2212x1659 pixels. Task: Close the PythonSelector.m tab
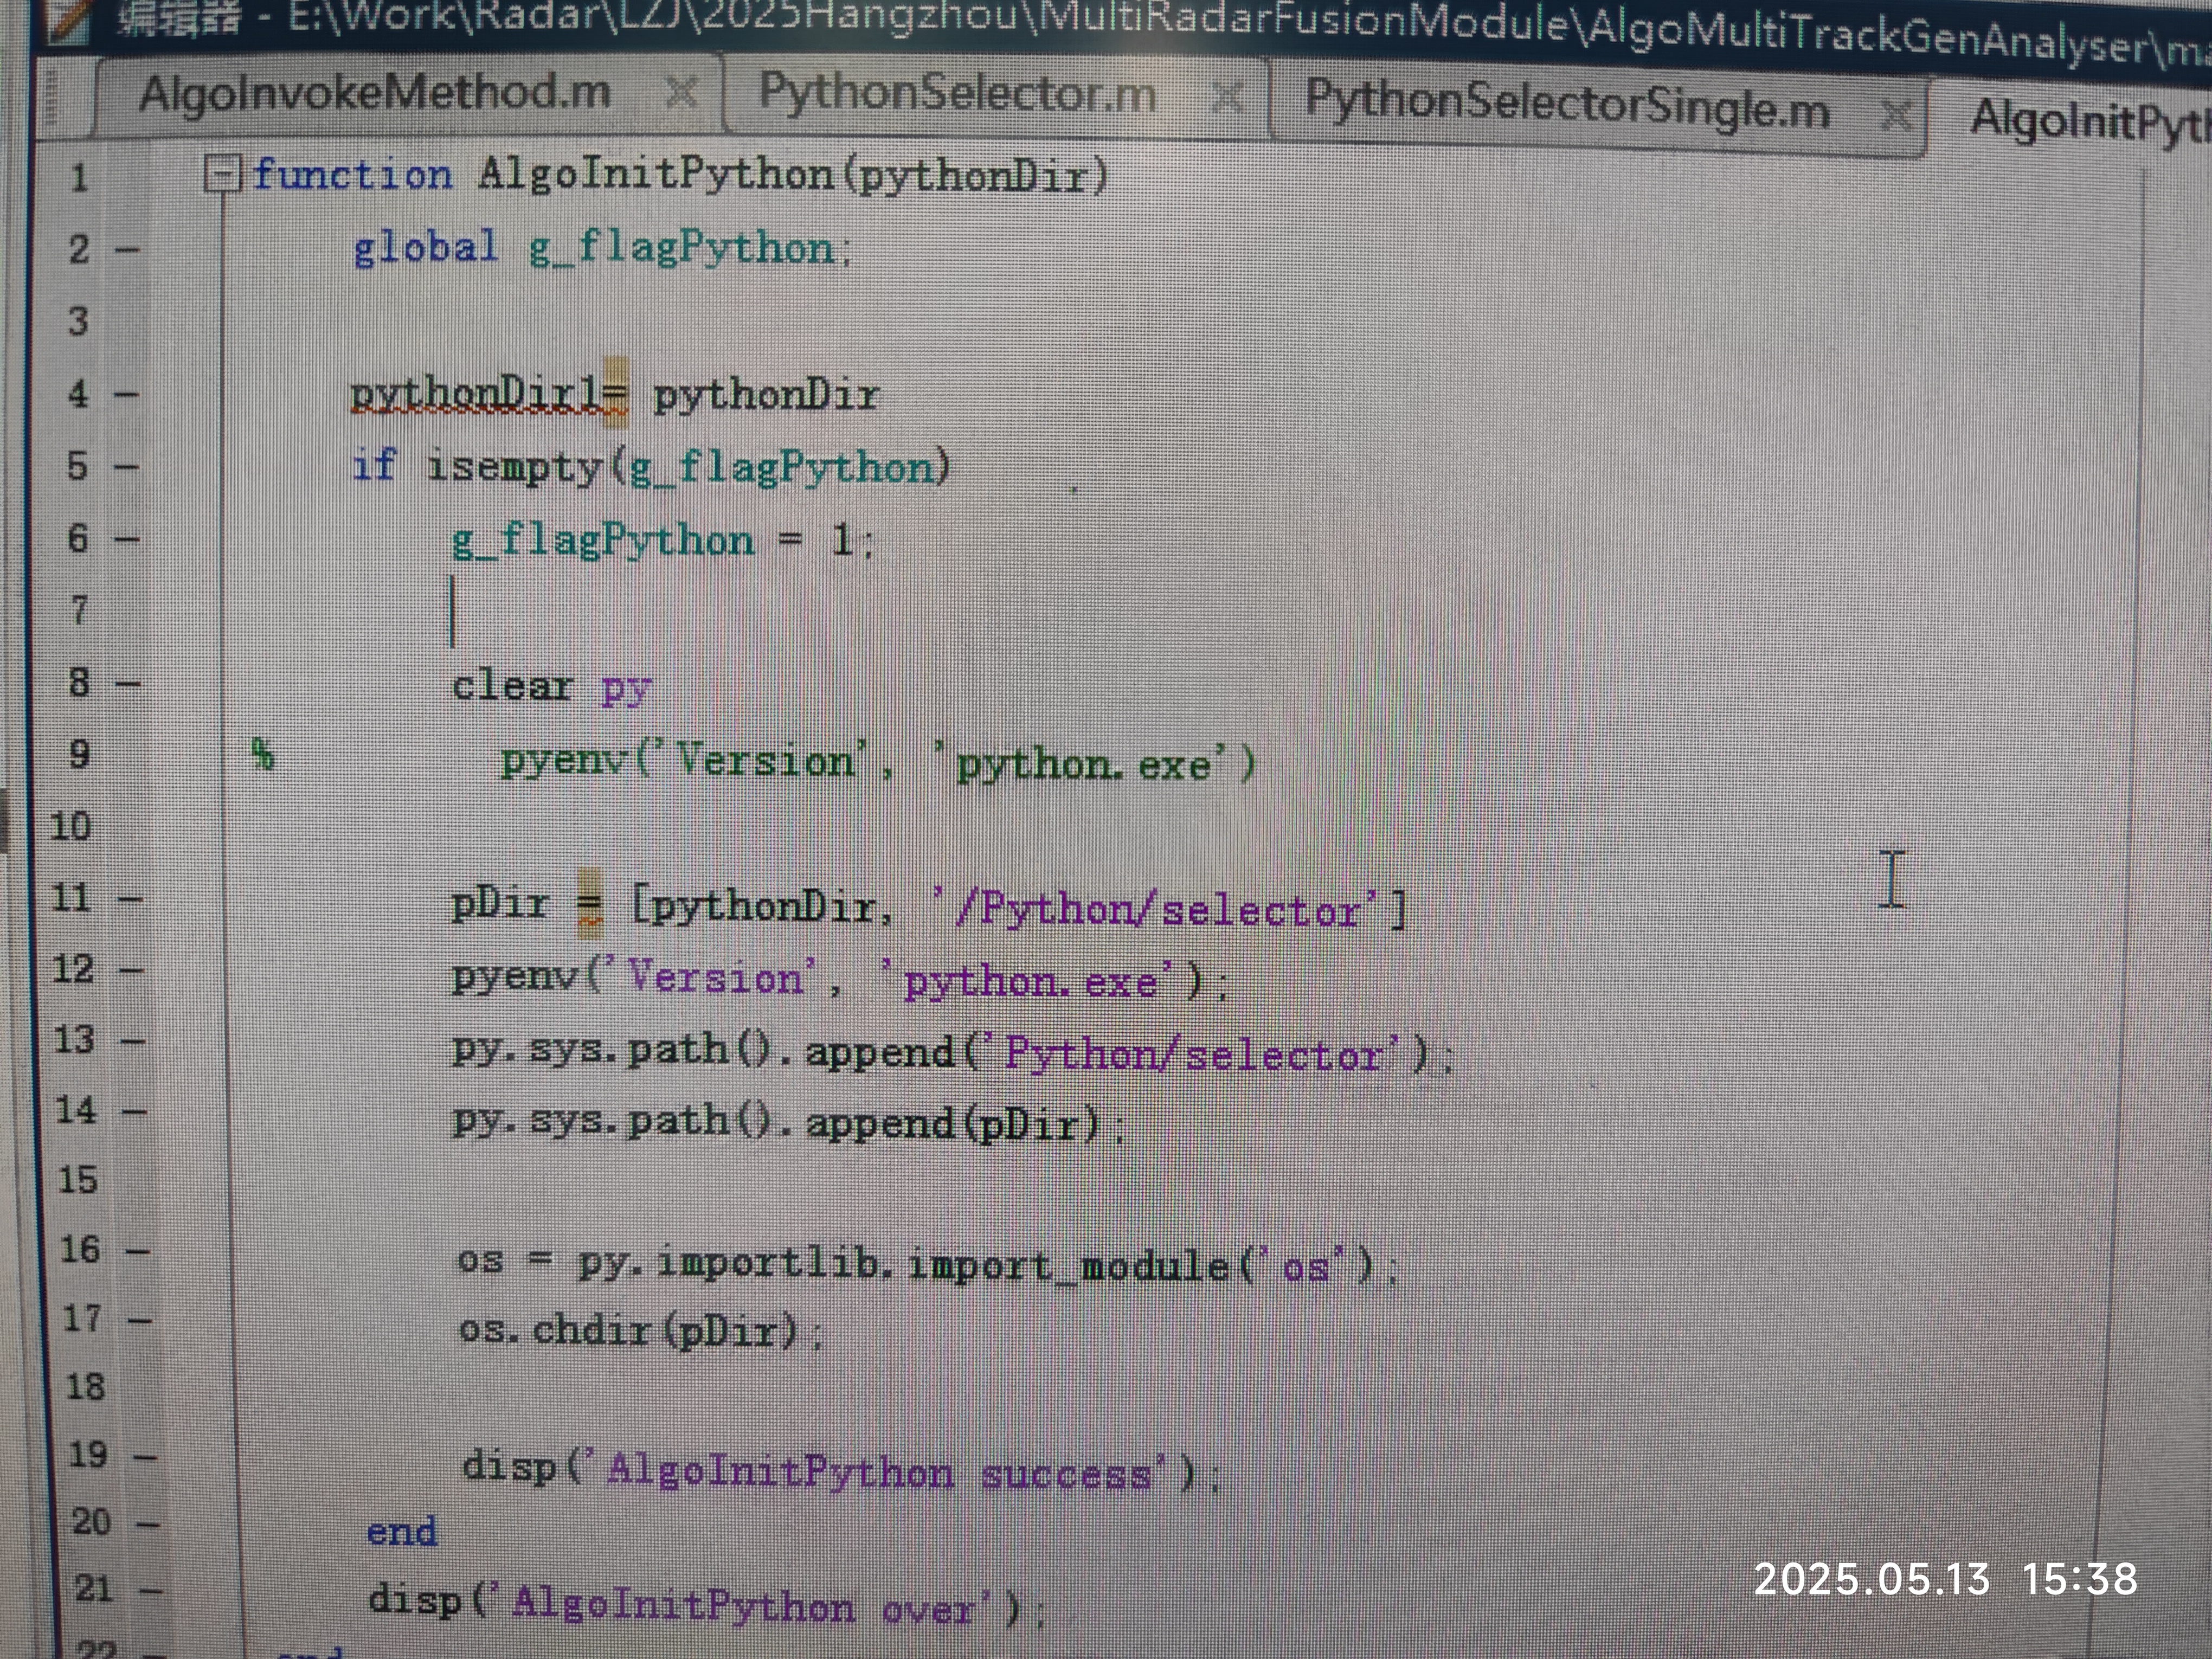(x=1227, y=98)
